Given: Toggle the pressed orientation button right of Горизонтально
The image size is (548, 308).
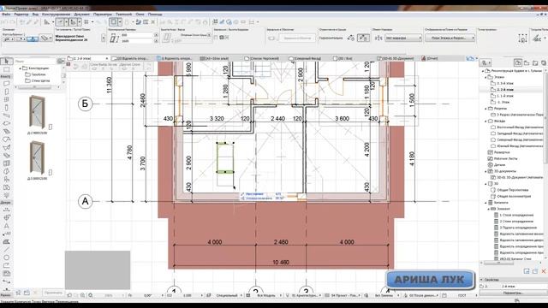Looking at the screenshot, I should click(363, 38).
